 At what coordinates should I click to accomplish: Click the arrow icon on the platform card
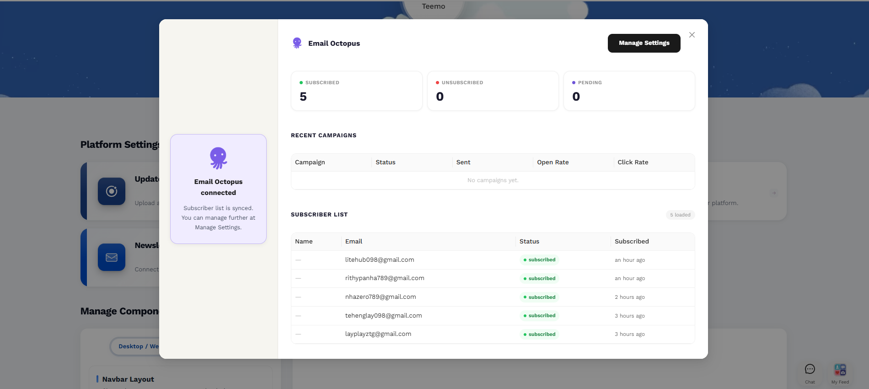tap(774, 193)
